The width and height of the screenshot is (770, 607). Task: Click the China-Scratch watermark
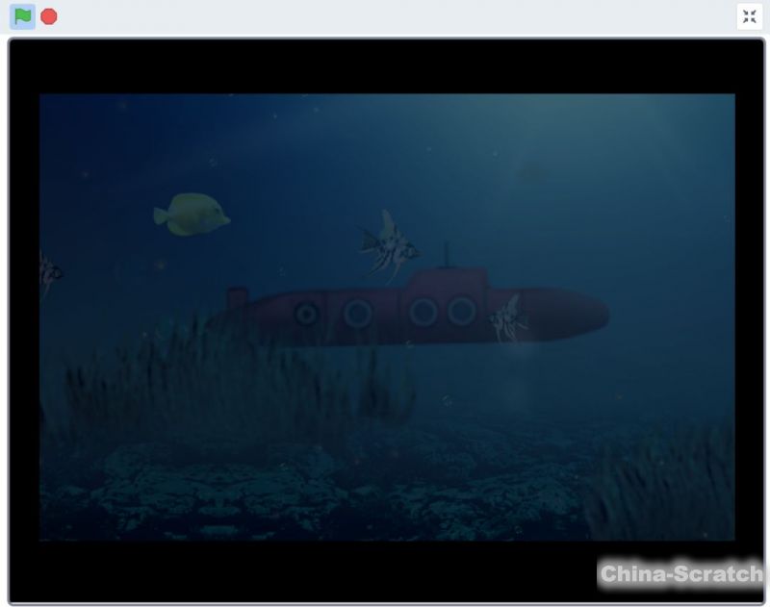(x=680, y=574)
